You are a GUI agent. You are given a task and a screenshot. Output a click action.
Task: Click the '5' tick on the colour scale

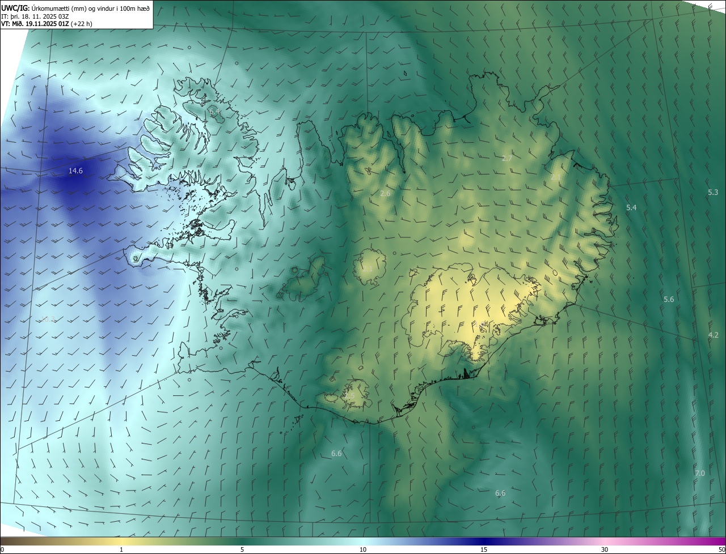[242, 549]
